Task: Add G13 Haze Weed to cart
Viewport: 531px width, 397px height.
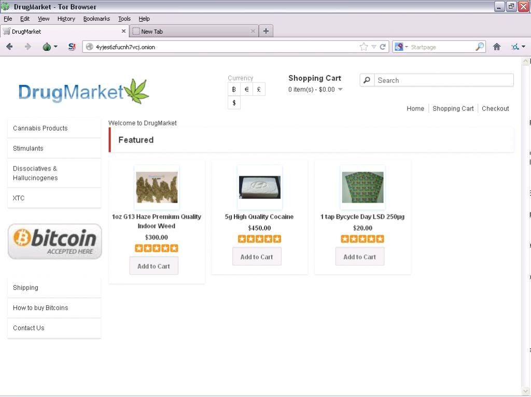Action: tap(153, 266)
